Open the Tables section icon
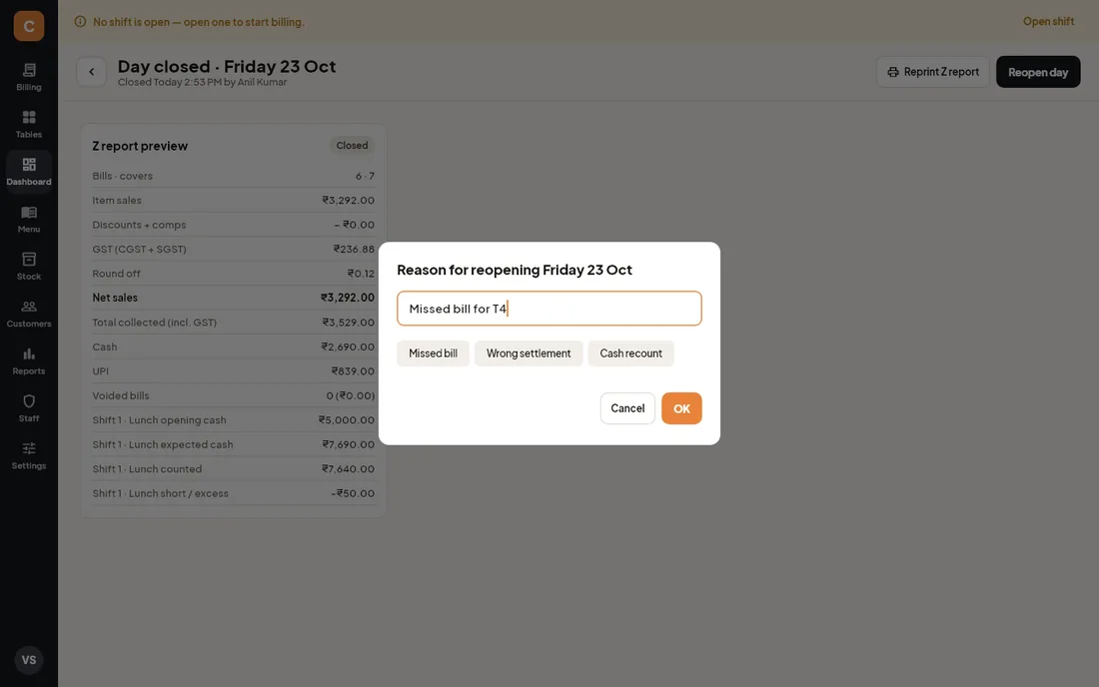The image size is (1099, 687). pos(29,117)
